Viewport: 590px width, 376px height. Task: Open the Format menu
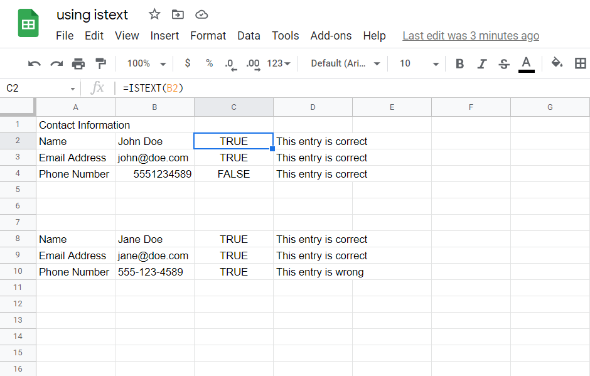[208, 36]
